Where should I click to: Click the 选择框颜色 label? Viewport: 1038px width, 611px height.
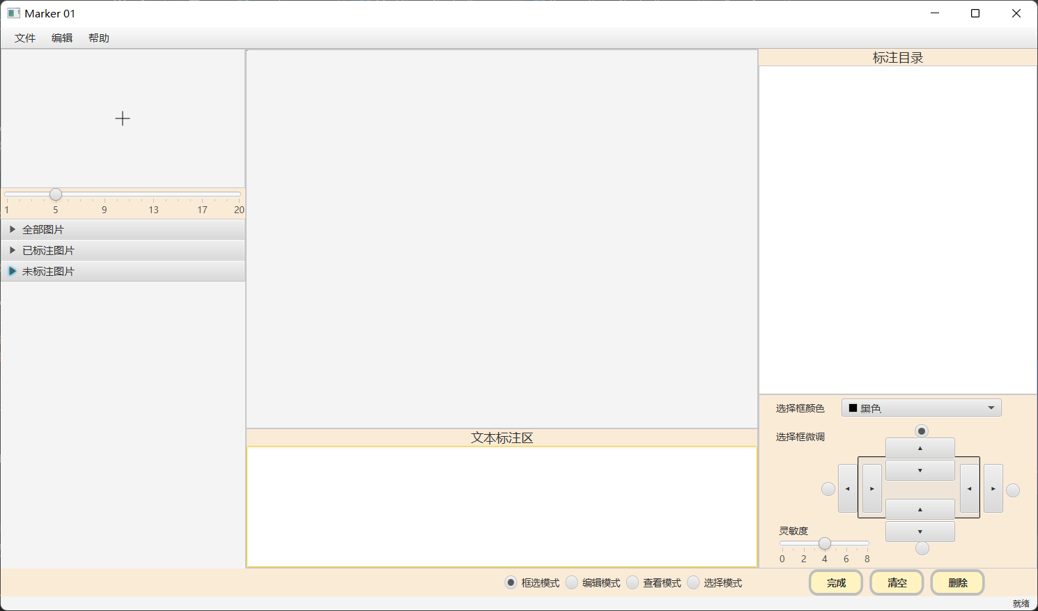[800, 408]
